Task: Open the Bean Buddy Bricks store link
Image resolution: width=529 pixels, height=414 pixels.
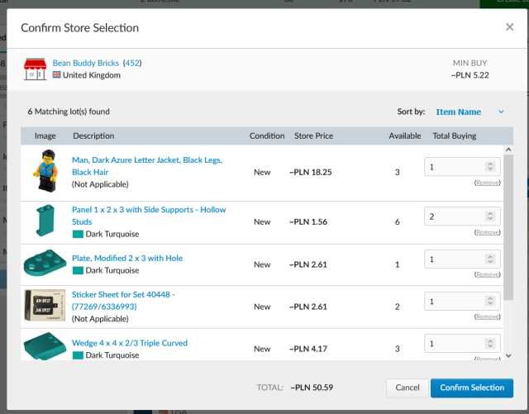Action: [85, 63]
